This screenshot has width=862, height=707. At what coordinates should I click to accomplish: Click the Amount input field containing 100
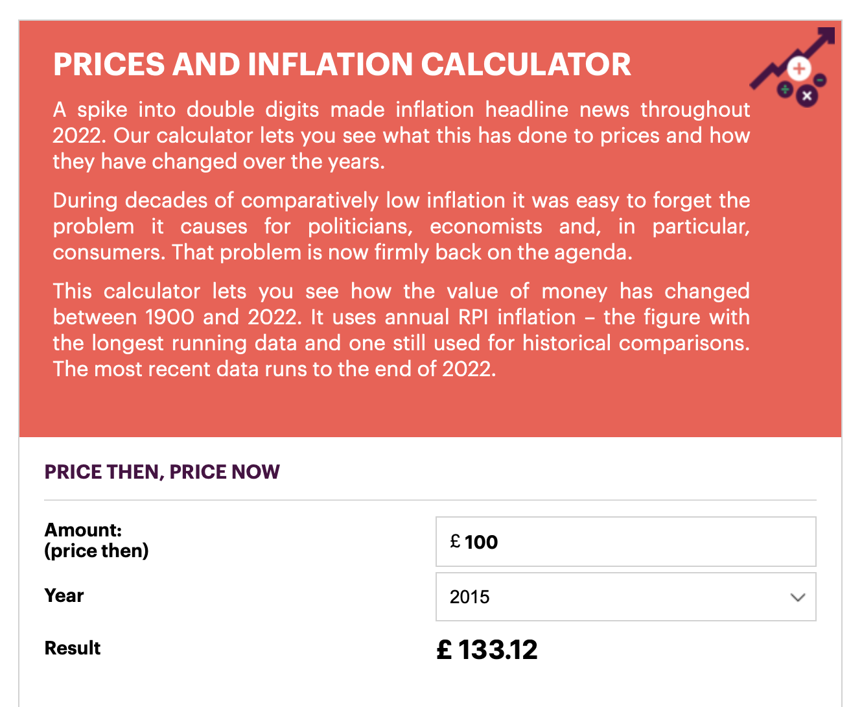[x=625, y=542]
